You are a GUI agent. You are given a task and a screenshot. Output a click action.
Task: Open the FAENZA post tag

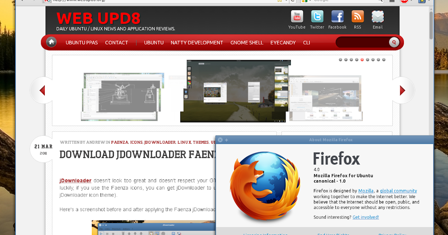(119, 142)
